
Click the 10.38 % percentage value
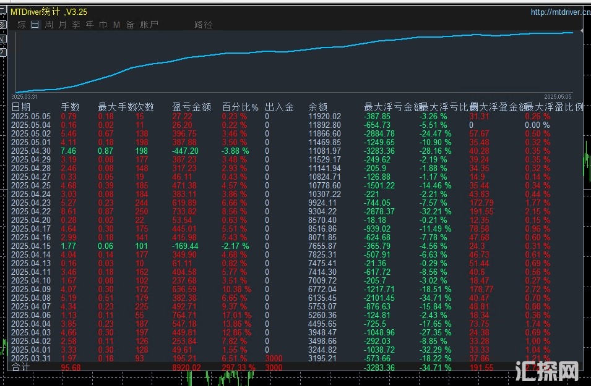(x=236, y=289)
